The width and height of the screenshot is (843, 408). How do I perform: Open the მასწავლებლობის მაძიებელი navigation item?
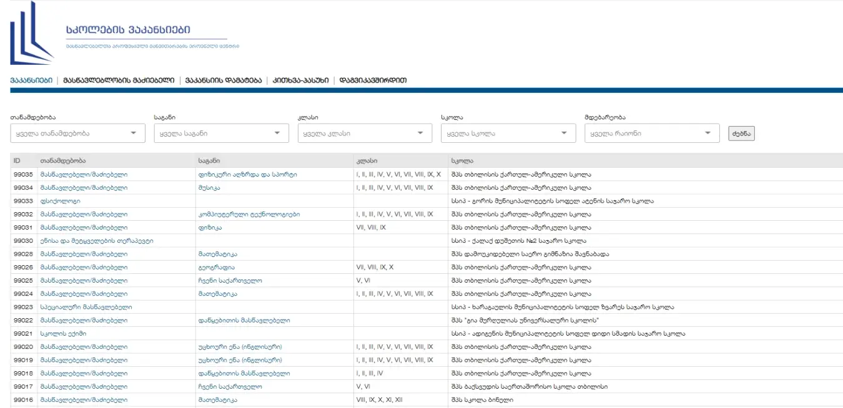(119, 80)
